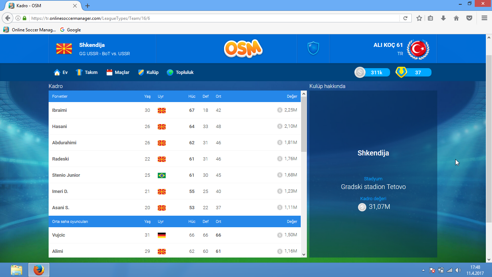The height and width of the screenshot is (277, 492).
Task: Click the bookmark star icon
Action: (x=419, y=18)
